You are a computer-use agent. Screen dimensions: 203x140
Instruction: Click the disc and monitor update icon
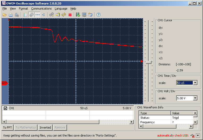click(x=90, y=15)
